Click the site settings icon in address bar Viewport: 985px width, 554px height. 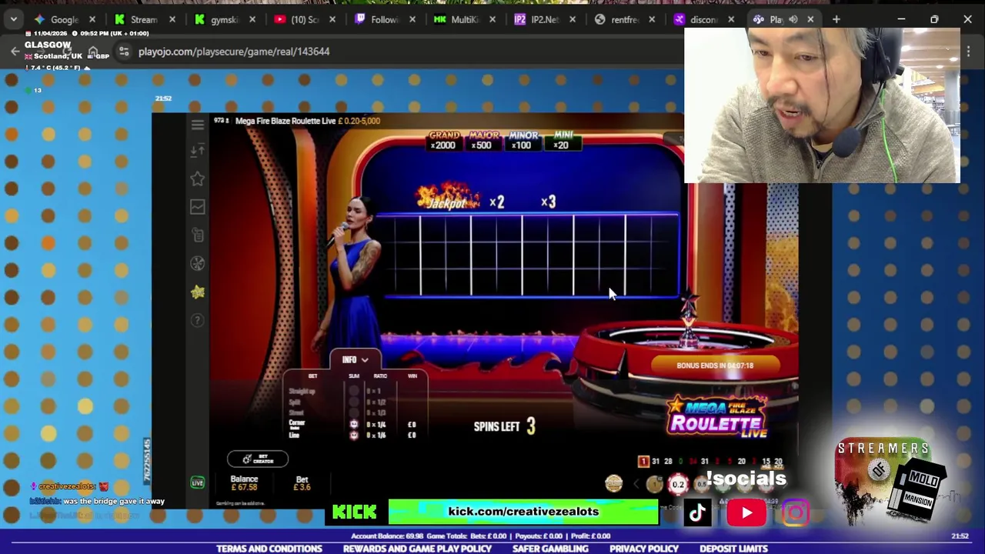click(124, 52)
